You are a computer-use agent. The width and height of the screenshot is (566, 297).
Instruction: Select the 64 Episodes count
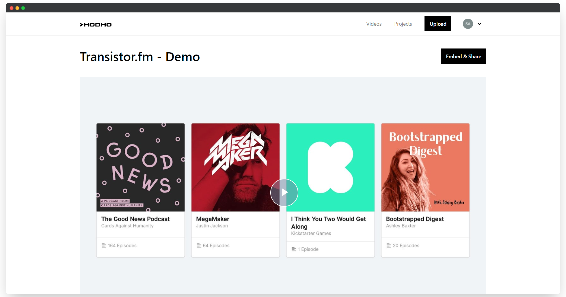point(216,246)
